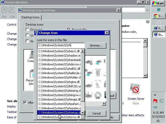166x124 pixels.
Task: Close the Desktop Icon Settings dialog
Action: [119, 10]
